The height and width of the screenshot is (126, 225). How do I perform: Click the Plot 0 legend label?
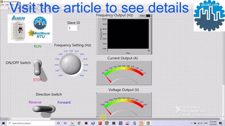(x=142, y=15)
